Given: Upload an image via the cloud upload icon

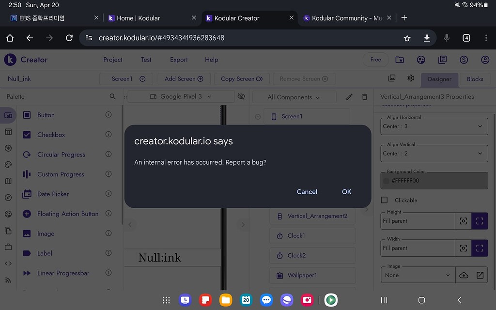Looking at the screenshot, I should pos(464,275).
